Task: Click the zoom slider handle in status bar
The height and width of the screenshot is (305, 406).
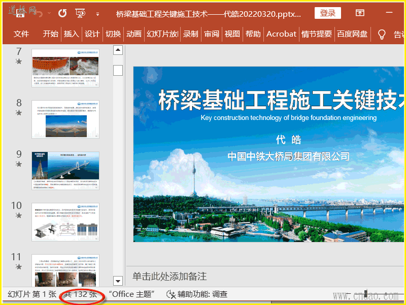Action: [365, 294]
